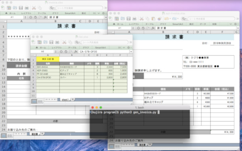Open search options magnifier dropdown in out-invoice.xlsx

tap(184, 19)
